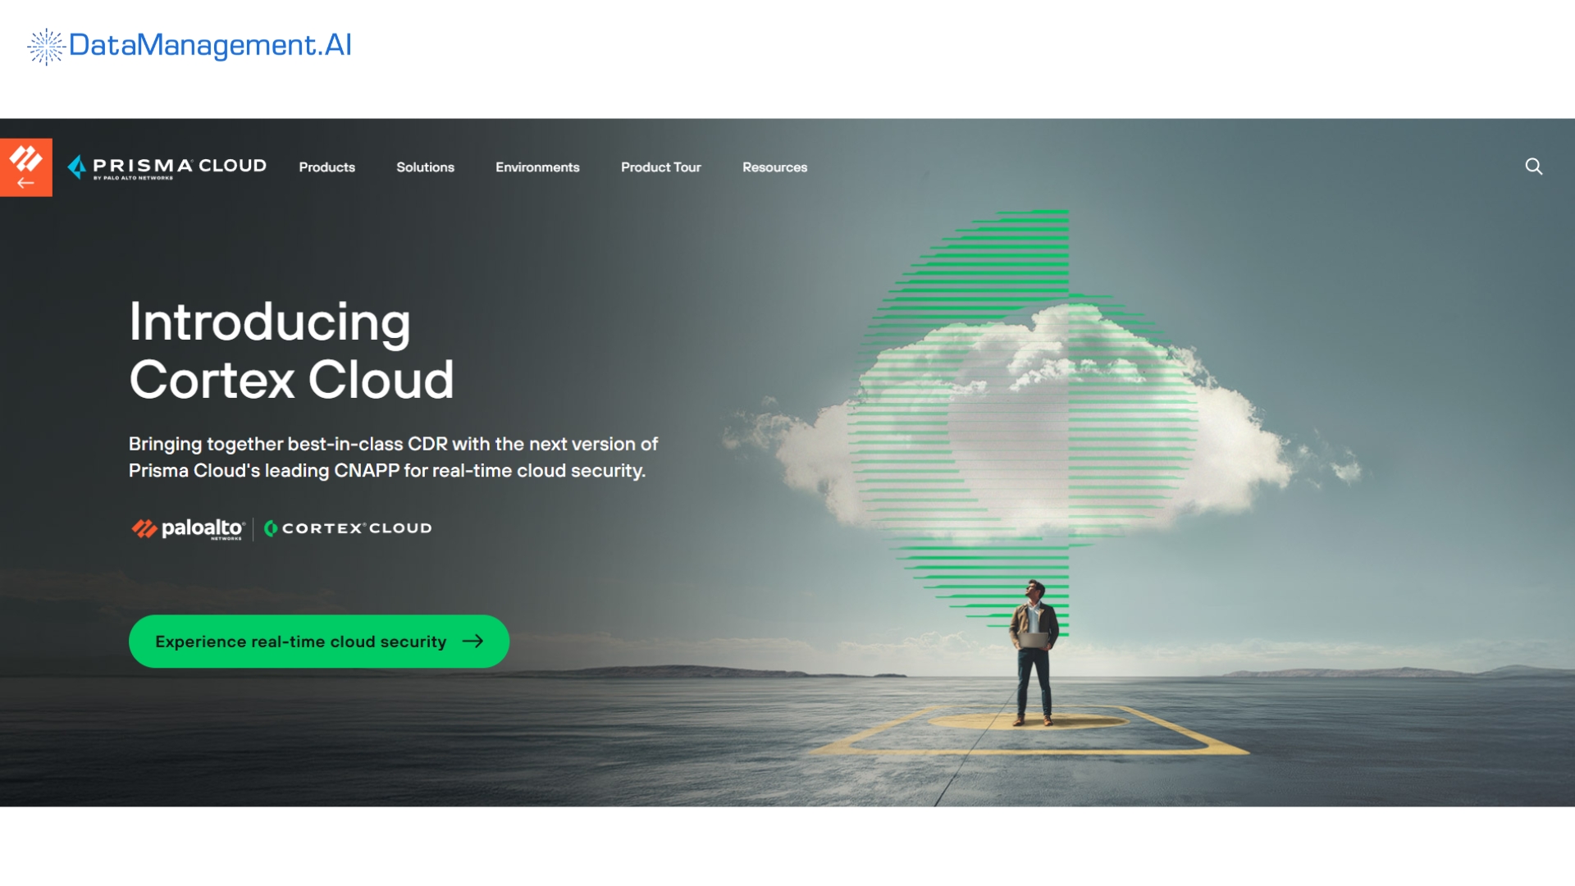
Task: Select the Prisma Cloud triangle logo icon
Action: tap(78, 166)
